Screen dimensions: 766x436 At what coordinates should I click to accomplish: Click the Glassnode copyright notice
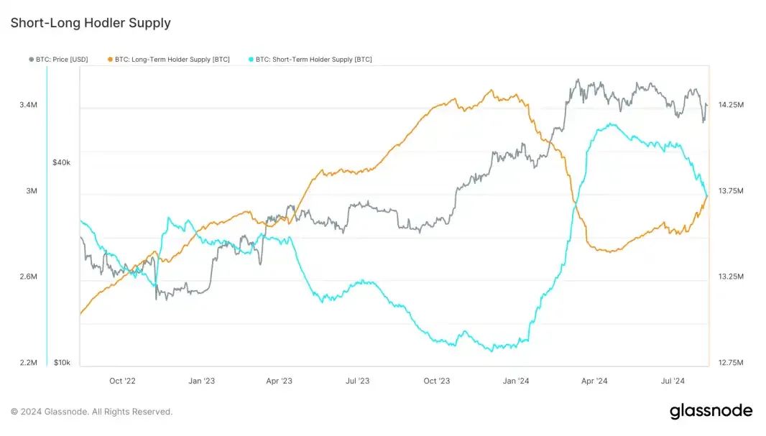(92, 412)
